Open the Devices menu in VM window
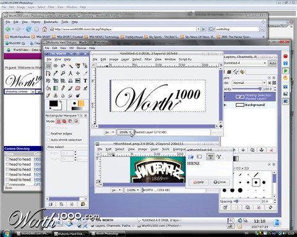The height and width of the screenshot is (237, 297). tap(81, 48)
